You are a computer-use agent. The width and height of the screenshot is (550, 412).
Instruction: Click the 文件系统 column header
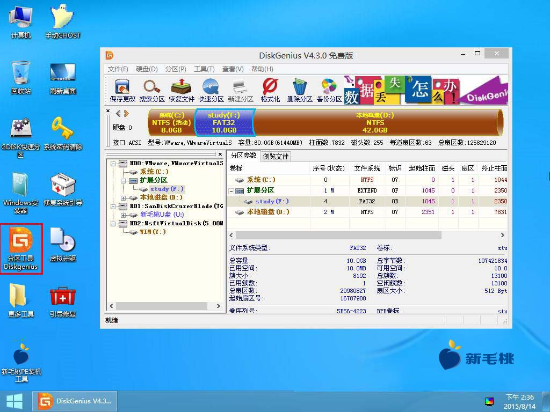(x=367, y=168)
